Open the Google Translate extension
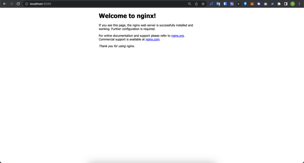 [218, 4]
